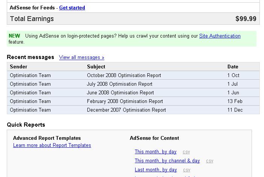Image resolution: width=264 pixels, height=177 pixels.
Task: Open the June 2008 Optimisation Report message
Action: (x=120, y=92)
